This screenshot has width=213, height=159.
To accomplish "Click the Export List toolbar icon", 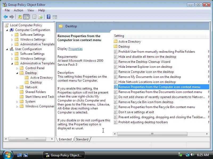I will tap(40, 17).
